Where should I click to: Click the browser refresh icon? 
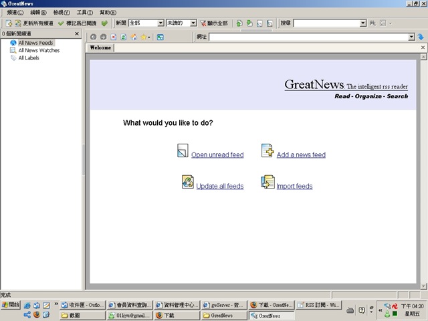pyautogui.click(x=123, y=37)
